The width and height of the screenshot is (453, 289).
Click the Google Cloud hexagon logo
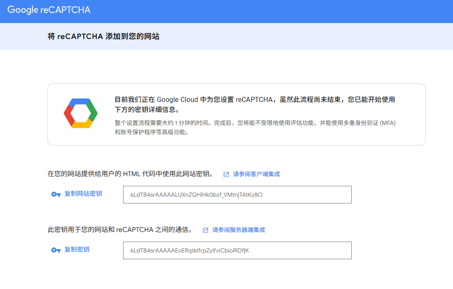point(81,113)
